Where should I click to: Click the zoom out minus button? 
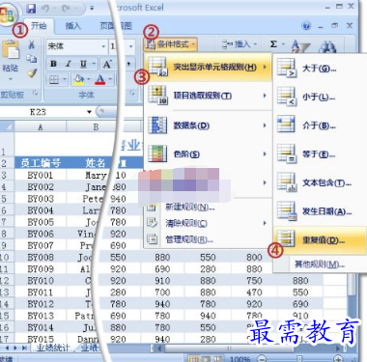[262, 358]
